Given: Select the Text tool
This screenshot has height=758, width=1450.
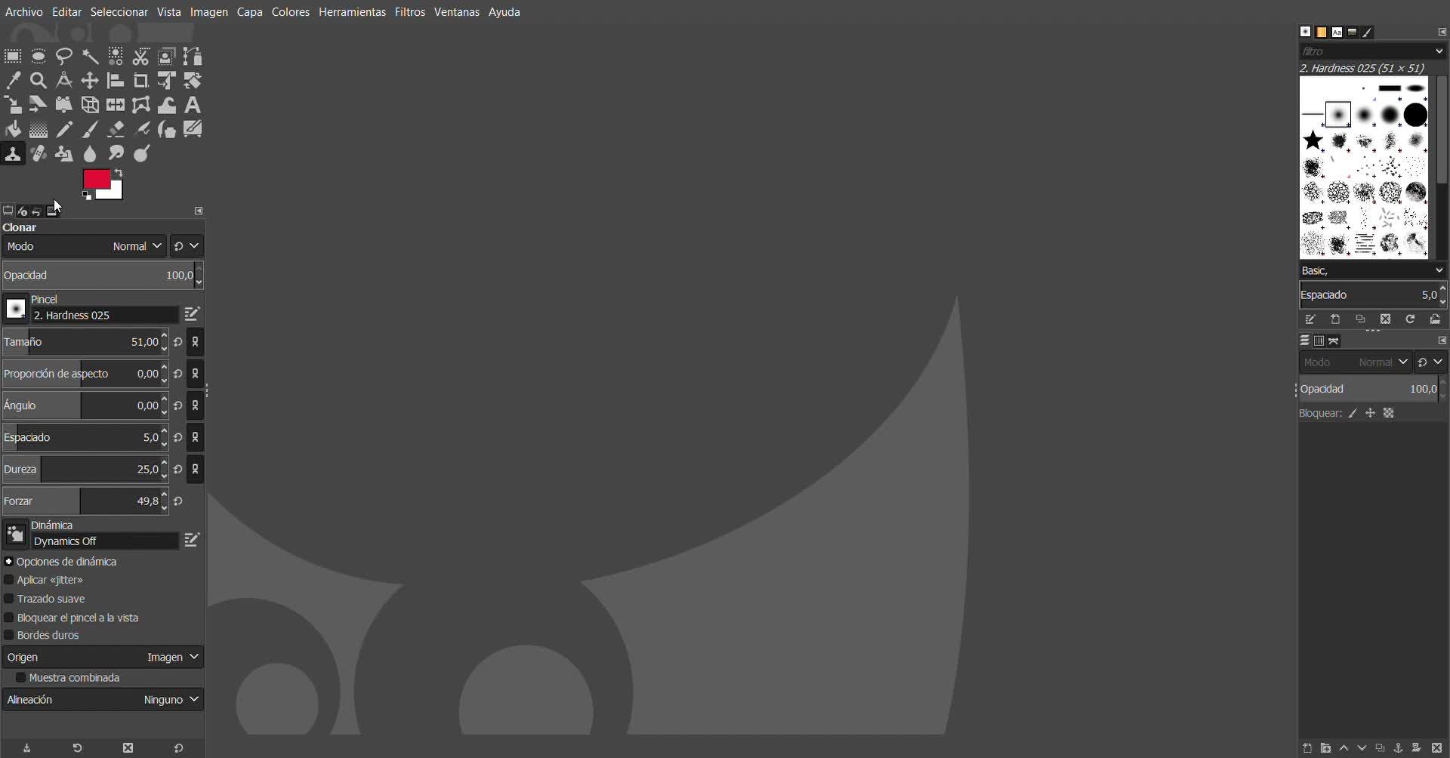Looking at the screenshot, I should (x=193, y=105).
